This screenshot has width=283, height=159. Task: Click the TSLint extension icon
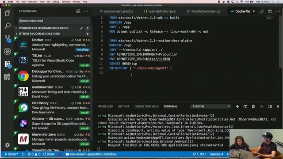click(x=23, y=60)
